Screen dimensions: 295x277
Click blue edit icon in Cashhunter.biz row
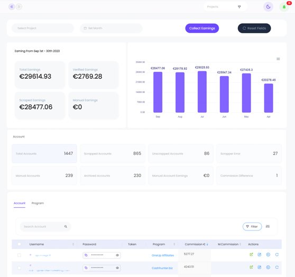(x=260, y=267)
